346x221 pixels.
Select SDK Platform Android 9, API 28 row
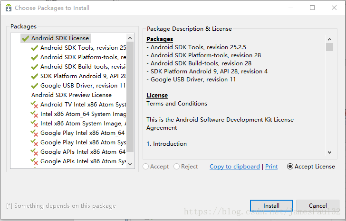78,76
